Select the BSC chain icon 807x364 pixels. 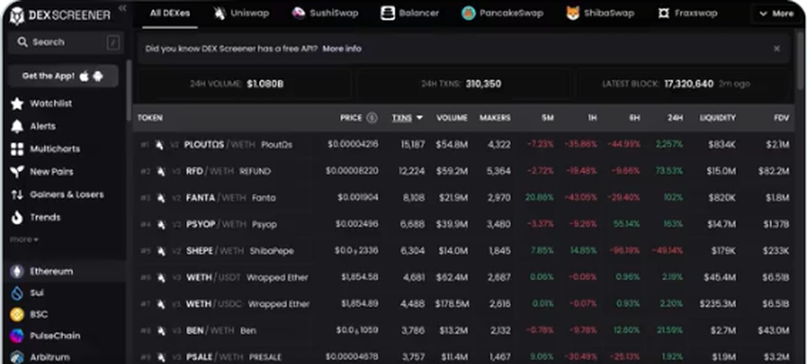coord(17,314)
